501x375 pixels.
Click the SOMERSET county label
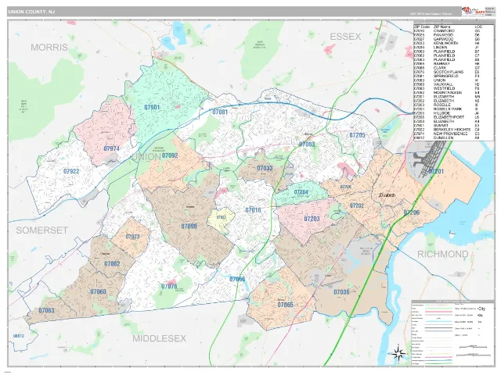click(41, 230)
